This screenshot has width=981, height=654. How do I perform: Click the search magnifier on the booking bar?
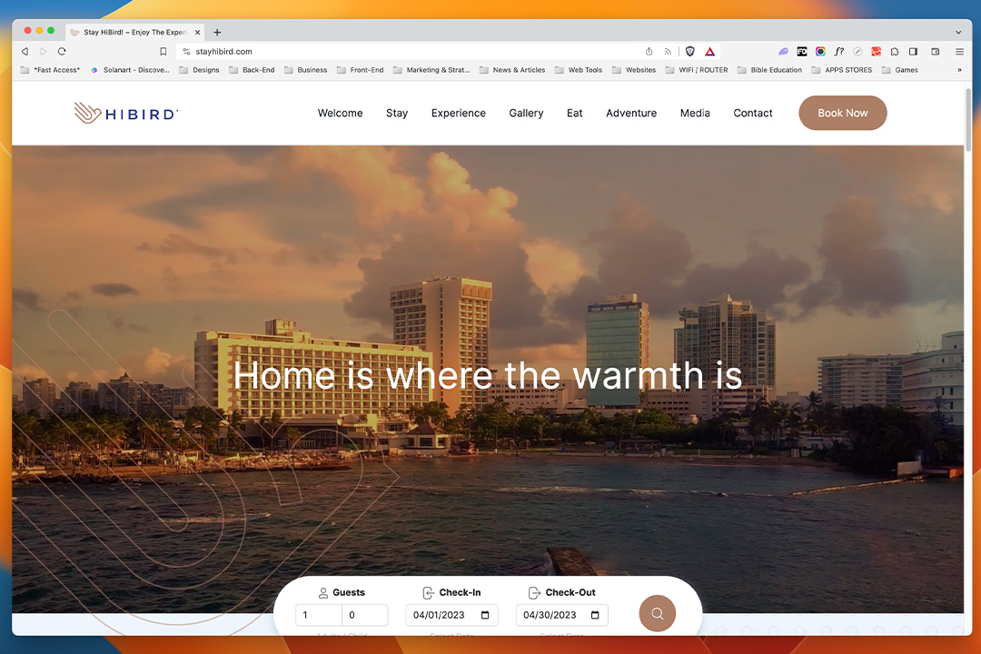(657, 614)
